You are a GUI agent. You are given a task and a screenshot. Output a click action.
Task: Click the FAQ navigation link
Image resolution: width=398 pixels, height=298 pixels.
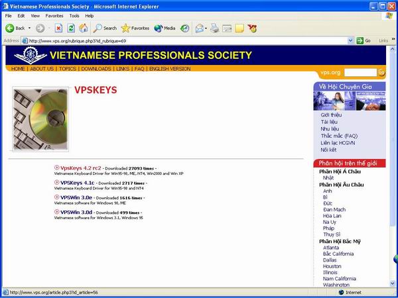[x=139, y=69]
